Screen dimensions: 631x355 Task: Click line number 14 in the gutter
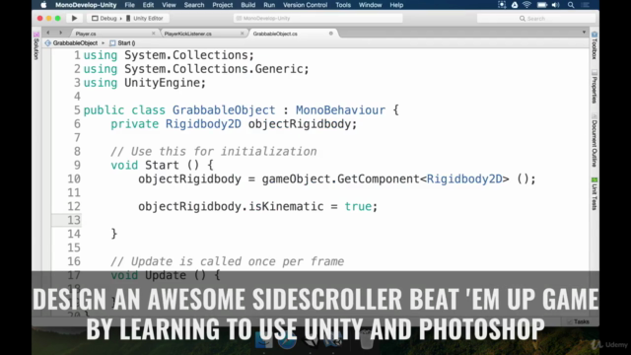pyautogui.click(x=74, y=234)
